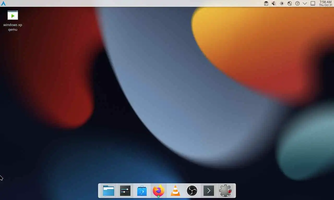The width and height of the screenshot is (334, 200).
Task: Open the display brightness tray icon
Action: tap(282, 3)
